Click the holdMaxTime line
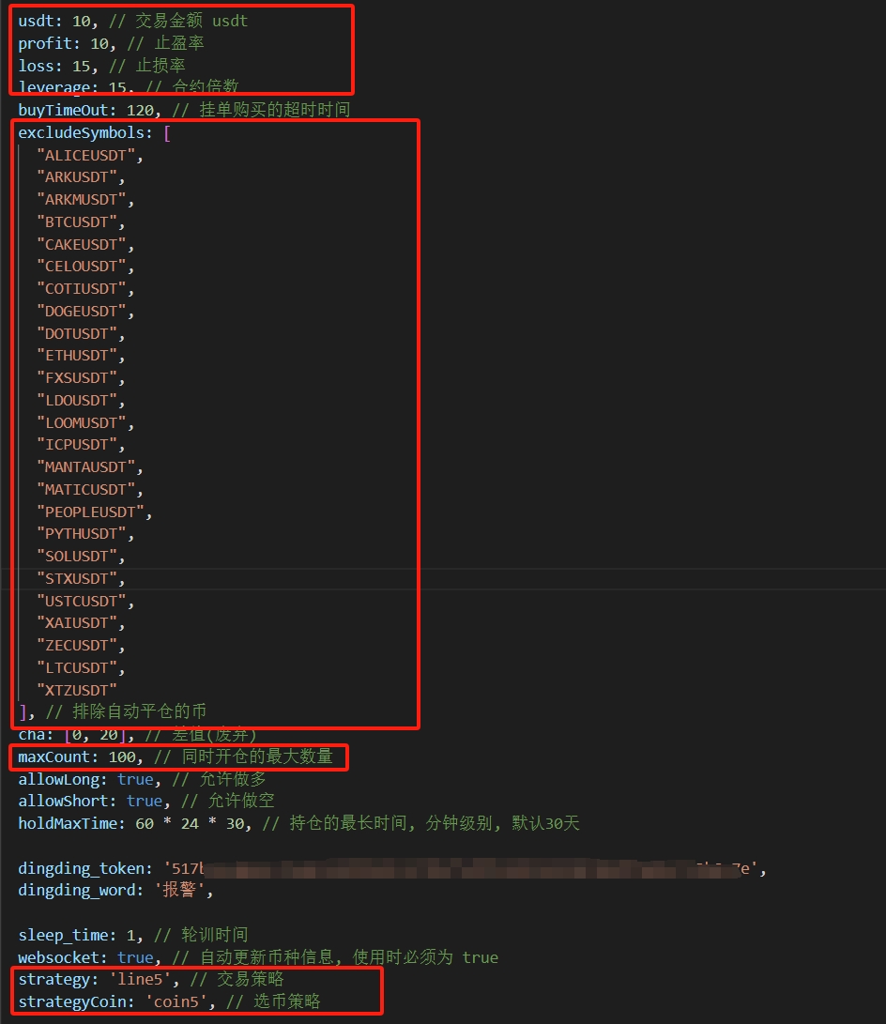Screen dimensions: 886x1024 click(299, 823)
